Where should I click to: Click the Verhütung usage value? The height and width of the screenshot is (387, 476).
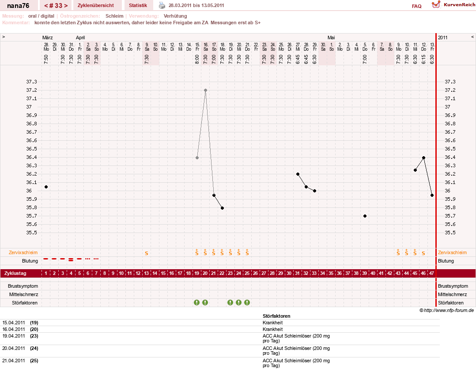click(175, 16)
